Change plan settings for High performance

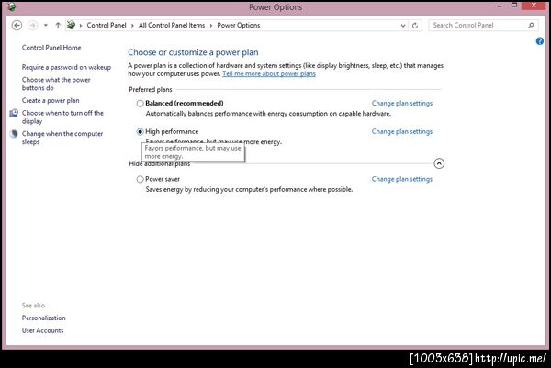click(x=402, y=131)
